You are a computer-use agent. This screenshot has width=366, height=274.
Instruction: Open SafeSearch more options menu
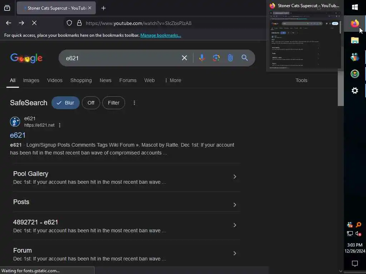(134, 103)
